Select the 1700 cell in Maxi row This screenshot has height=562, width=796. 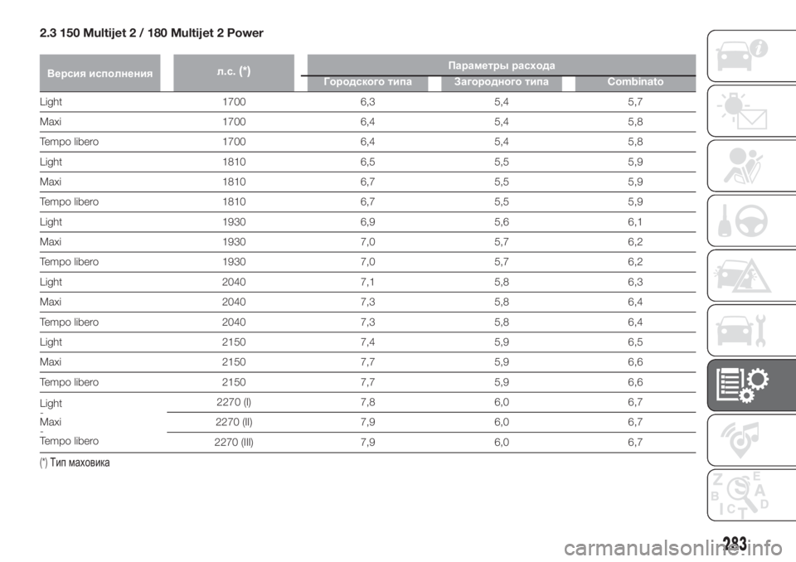[234, 122]
